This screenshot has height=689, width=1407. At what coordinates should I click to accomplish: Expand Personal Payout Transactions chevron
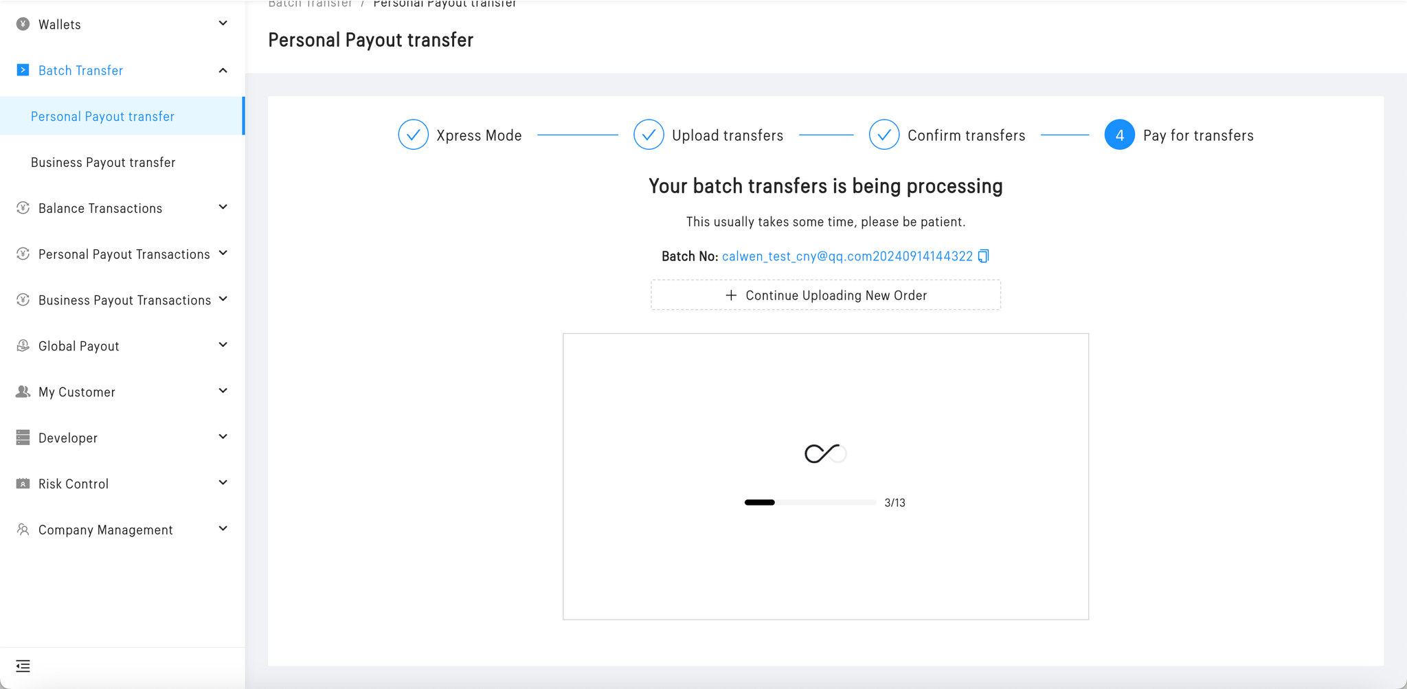223,253
